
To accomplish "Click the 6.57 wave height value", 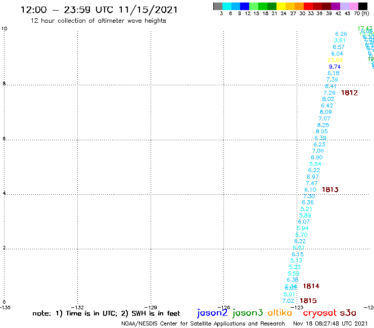I will coord(339,47).
